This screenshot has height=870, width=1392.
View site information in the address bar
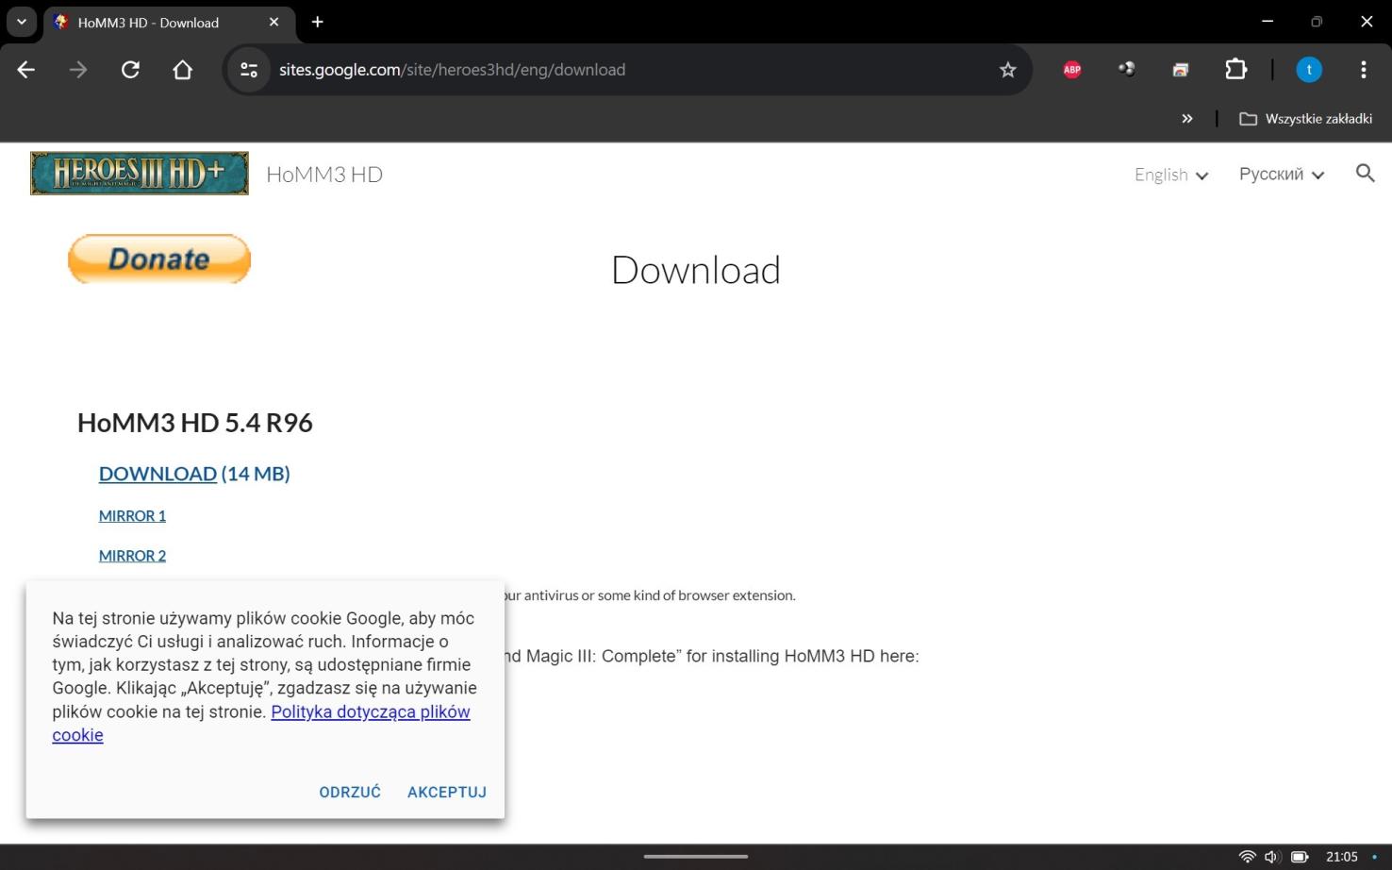coord(248,69)
